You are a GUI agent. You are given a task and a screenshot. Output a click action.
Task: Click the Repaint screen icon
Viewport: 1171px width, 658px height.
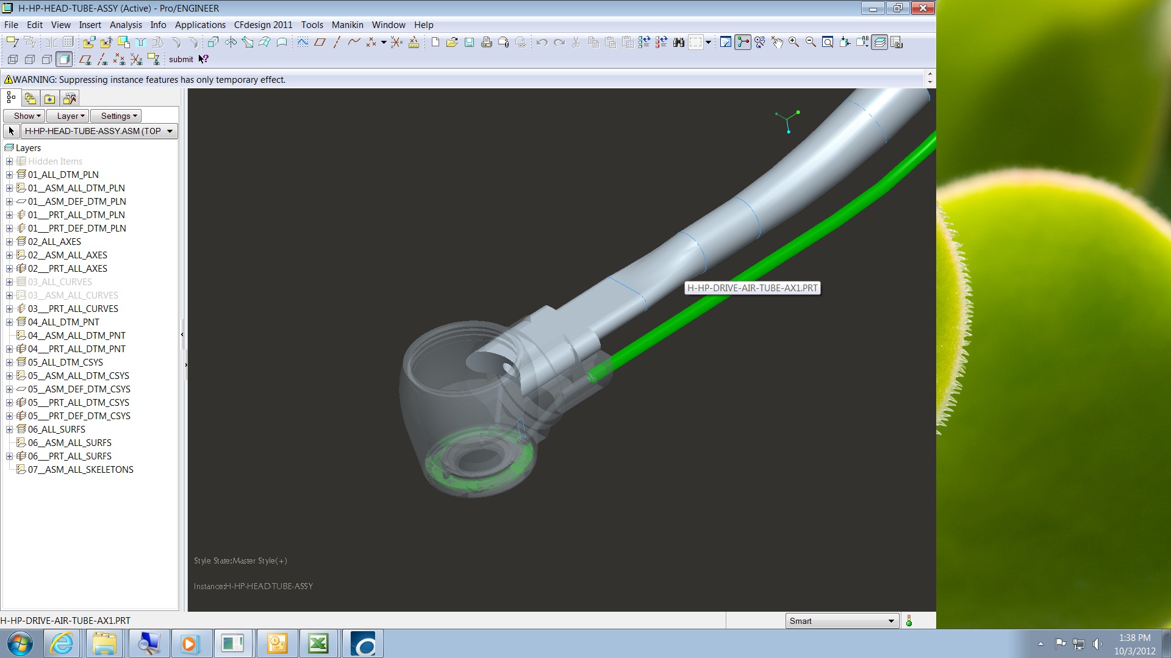click(x=726, y=42)
